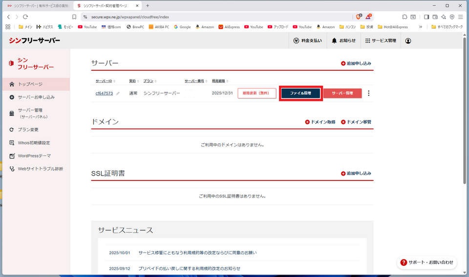This screenshot has height=277, width=469.
Task: Expand the サービス管理 grid menu
Action: coord(381,40)
